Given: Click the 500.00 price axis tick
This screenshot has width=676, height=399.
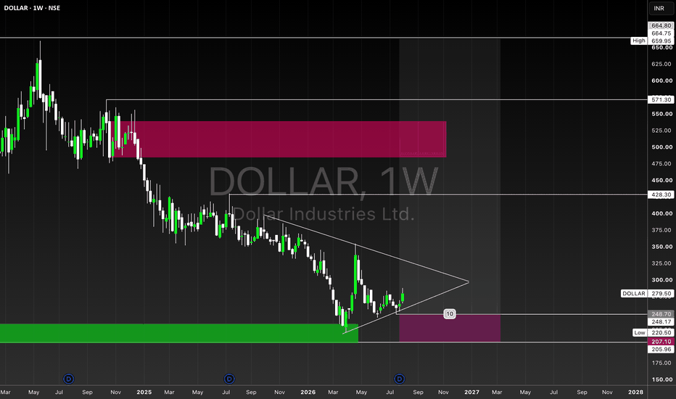Looking at the screenshot, I should (661, 147).
